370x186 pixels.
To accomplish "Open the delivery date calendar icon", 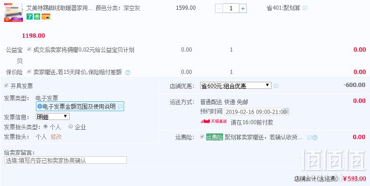I will [x=286, y=112].
